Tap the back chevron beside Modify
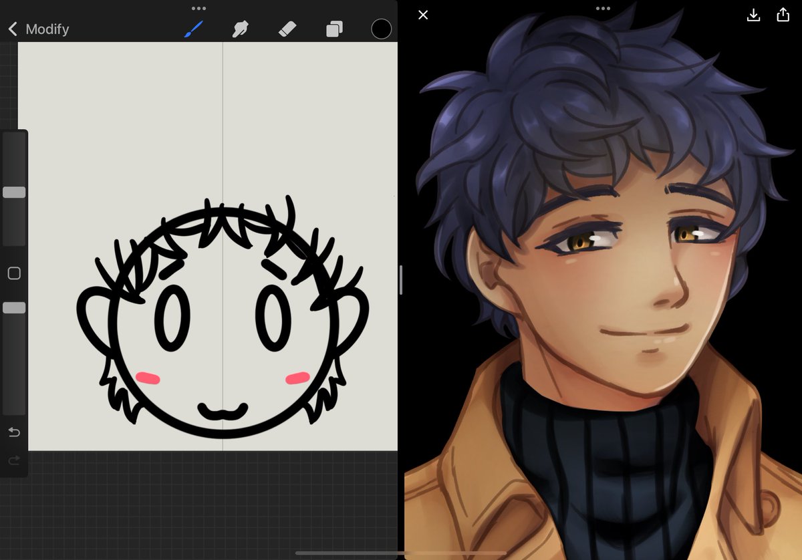Image resolution: width=802 pixels, height=560 pixels. (x=12, y=29)
